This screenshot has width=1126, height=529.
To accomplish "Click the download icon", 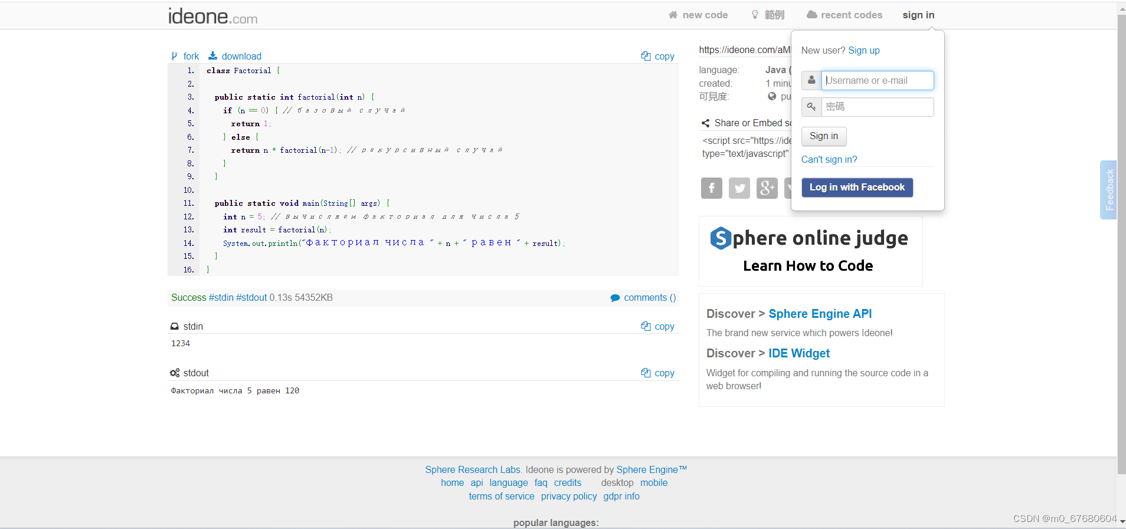I will [213, 55].
